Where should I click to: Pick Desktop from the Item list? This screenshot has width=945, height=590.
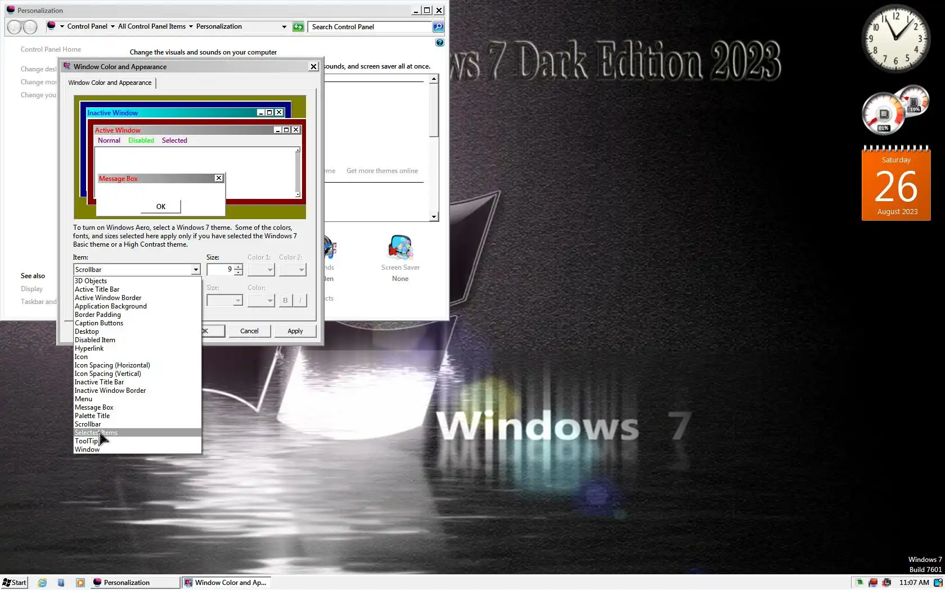click(x=137, y=332)
